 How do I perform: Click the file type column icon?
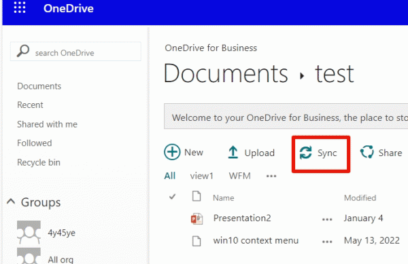coord(197,196)
